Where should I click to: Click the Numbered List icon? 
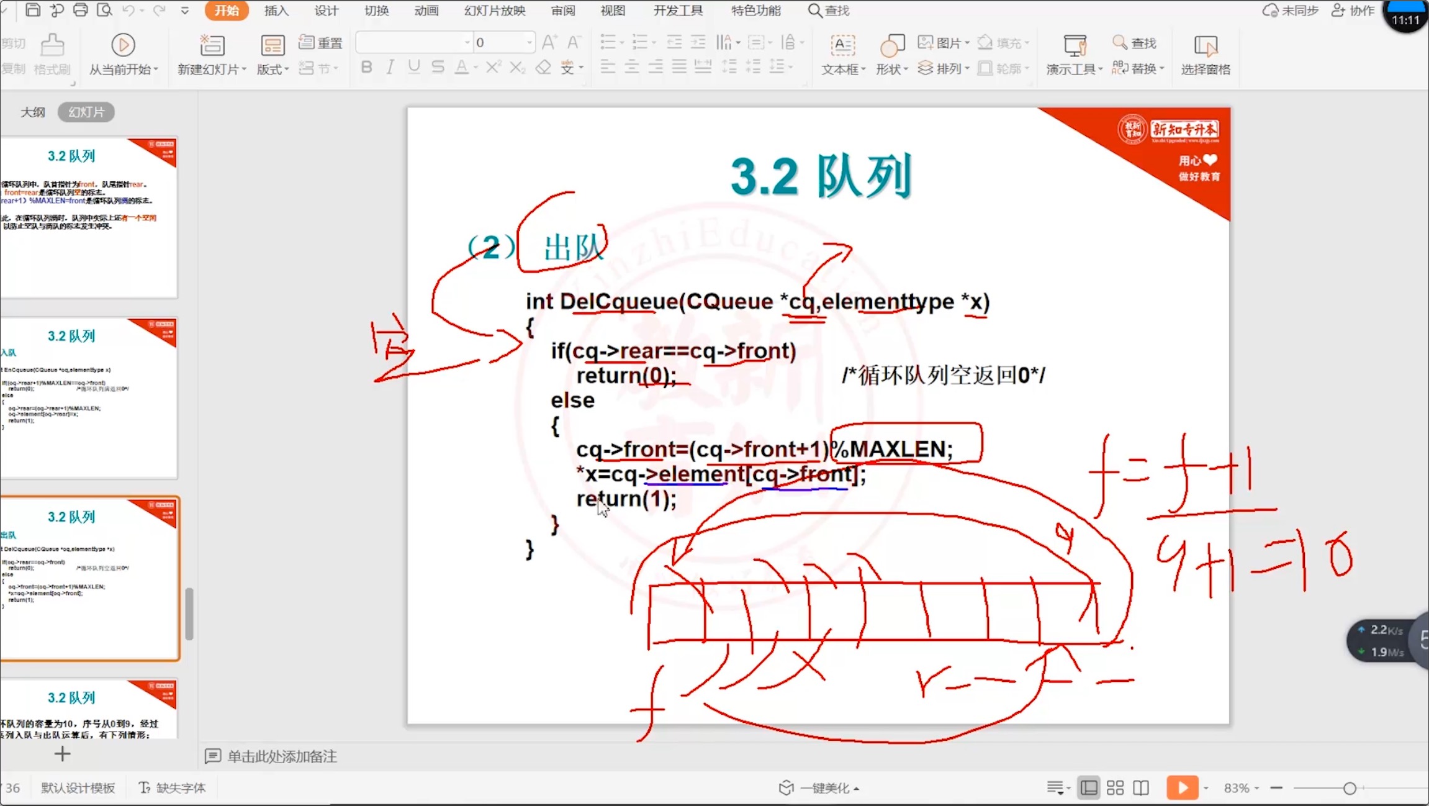point(639,43)
